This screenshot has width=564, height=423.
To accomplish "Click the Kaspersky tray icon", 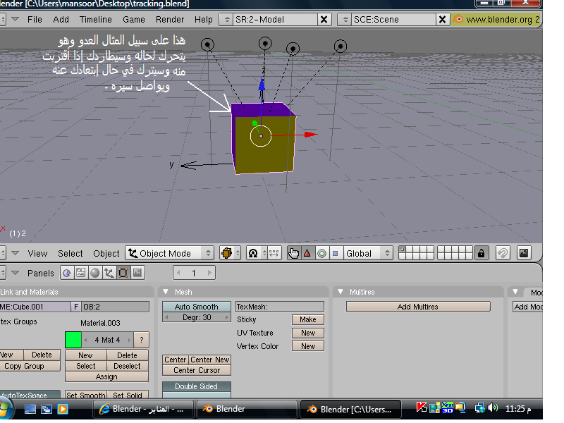I will point(421,407).
